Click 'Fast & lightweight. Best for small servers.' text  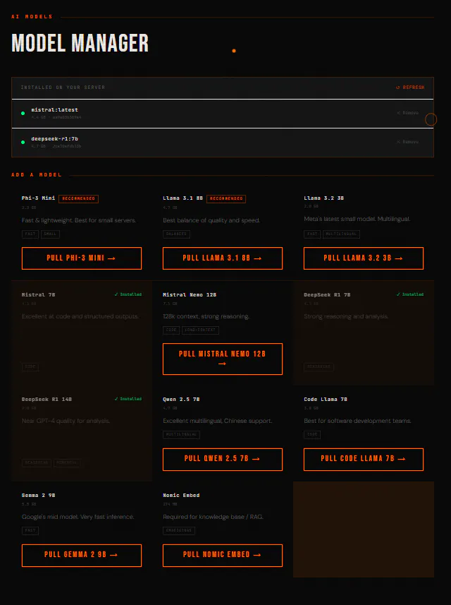[79, 220]
